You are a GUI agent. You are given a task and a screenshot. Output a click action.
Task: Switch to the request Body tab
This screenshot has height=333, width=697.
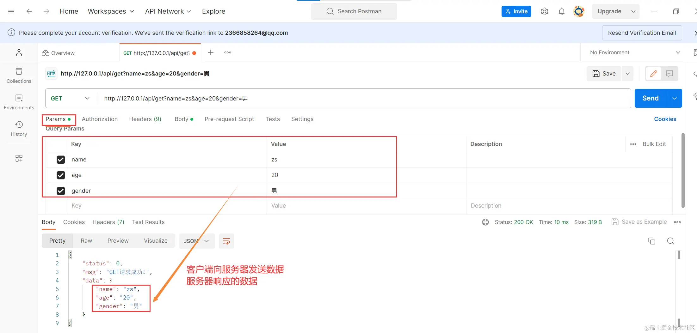184,119
